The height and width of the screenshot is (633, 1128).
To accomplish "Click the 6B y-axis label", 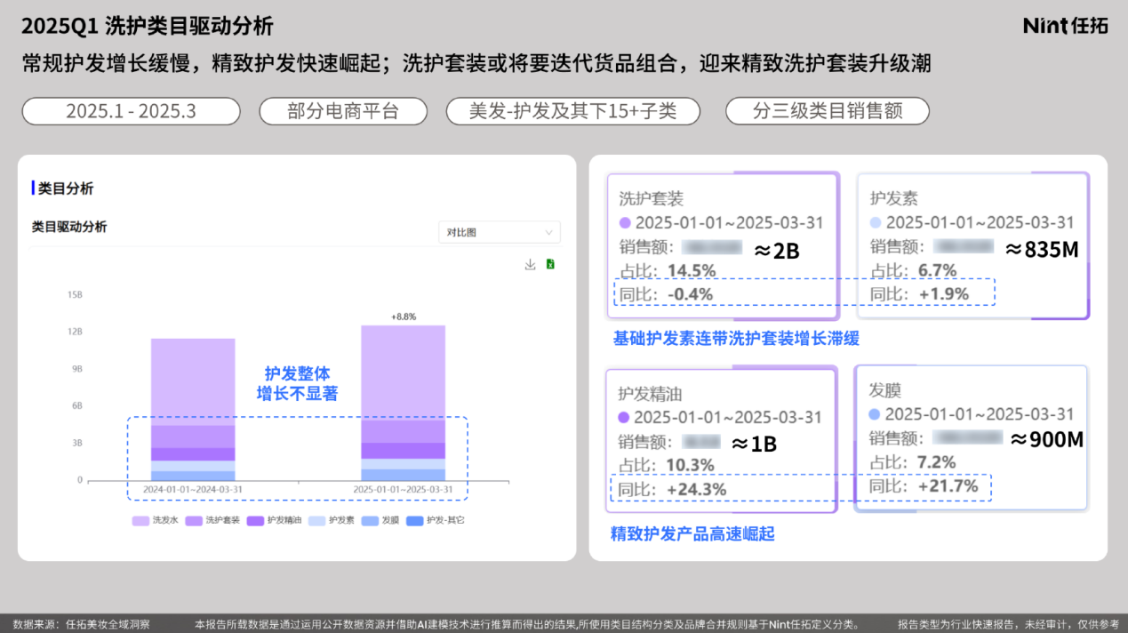I will (x=77, y=405).
